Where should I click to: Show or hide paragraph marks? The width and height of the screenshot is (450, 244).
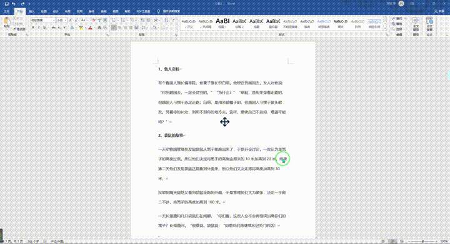(174, 21)
